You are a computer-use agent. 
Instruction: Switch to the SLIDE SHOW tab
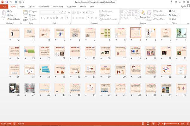point(72,7)
